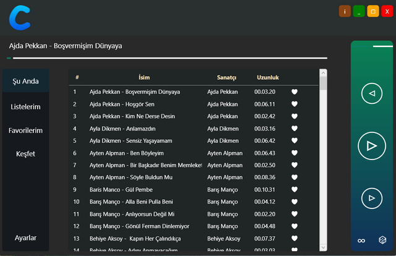This screenshot has height=256, width=396.
Task: Skip to the next track
Action: (371, 198)
